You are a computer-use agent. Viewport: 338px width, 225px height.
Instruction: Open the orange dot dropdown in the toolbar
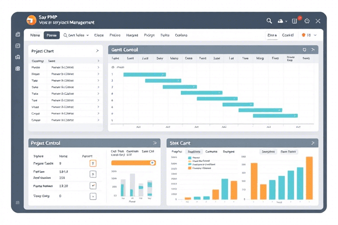306,35
